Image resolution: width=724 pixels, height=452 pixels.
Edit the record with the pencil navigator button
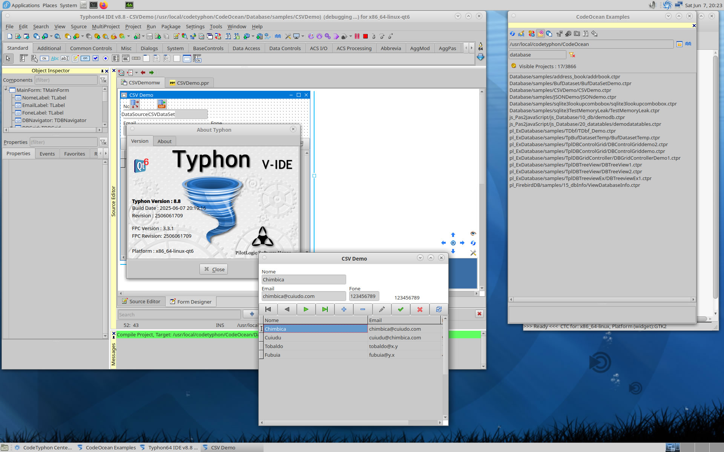[x=382, y=309]
